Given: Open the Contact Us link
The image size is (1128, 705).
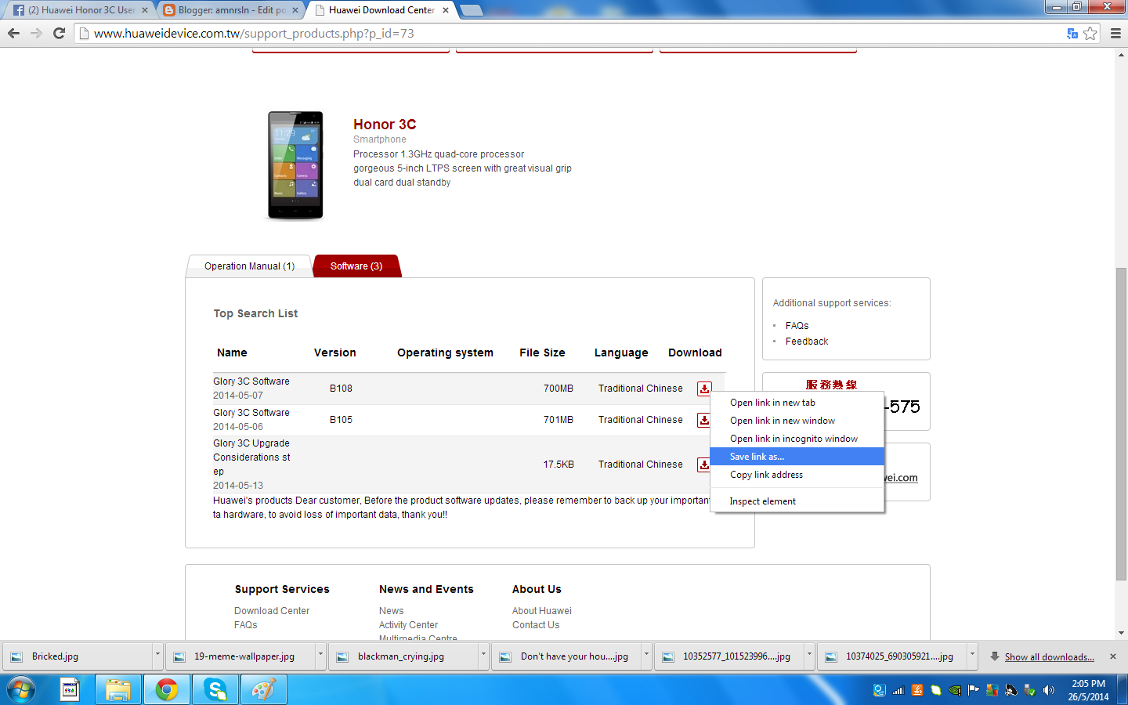Looking at the screenshot, I should (536, 625).
